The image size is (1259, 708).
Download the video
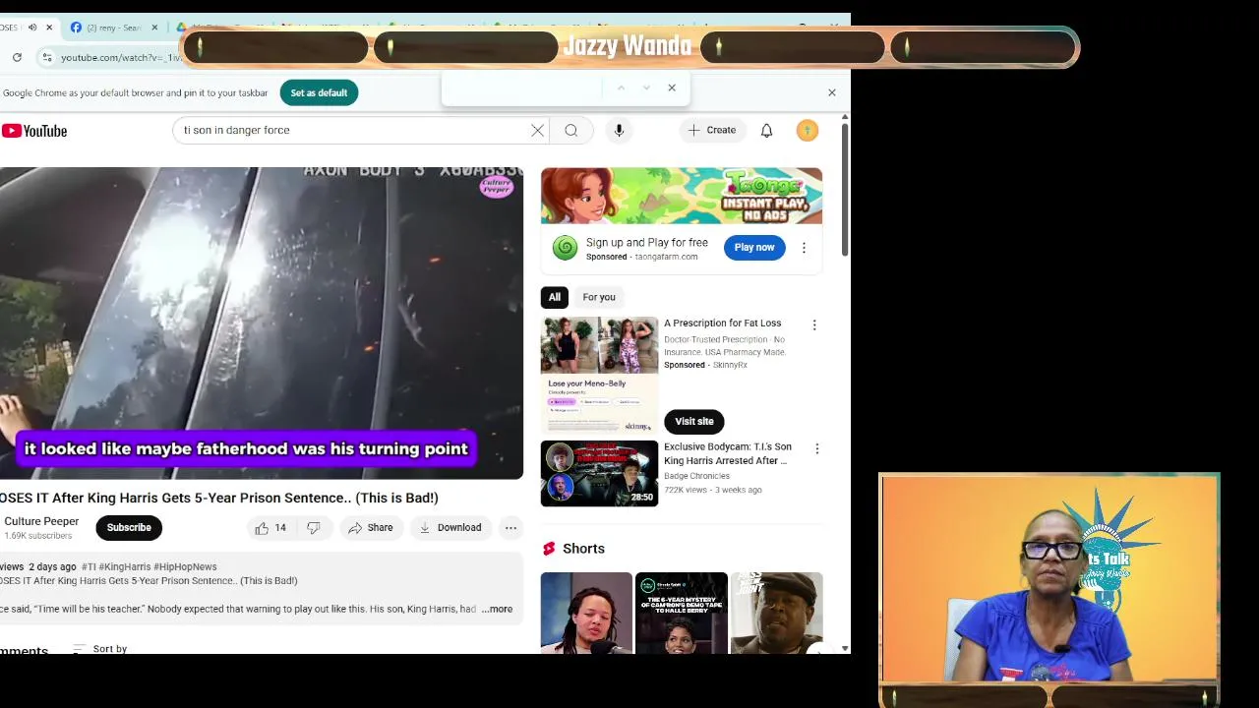[450, 528]
